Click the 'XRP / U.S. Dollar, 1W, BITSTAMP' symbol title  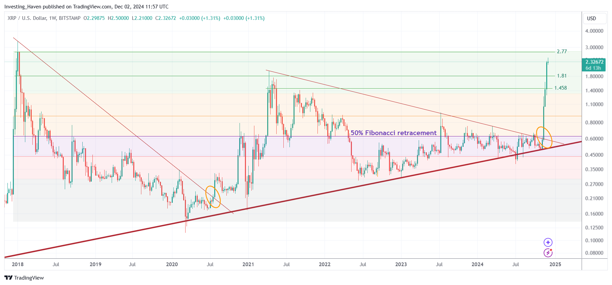44,18
